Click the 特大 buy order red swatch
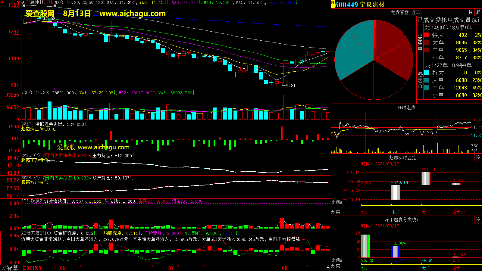This screenshot has height=271, width=482. [x=427, y=35]
